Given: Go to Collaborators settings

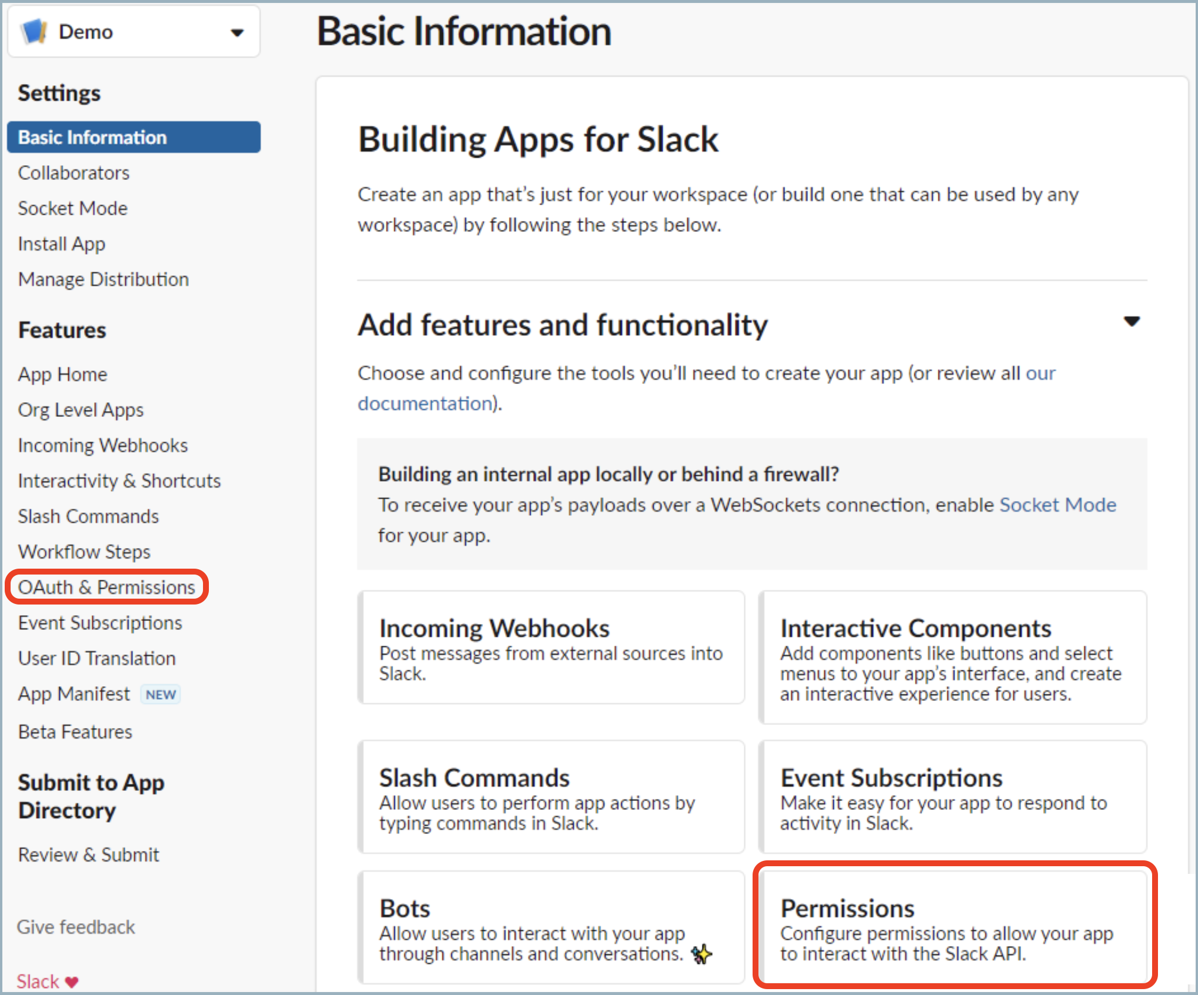Looking at the screenshot, I should (x=74, y=173).
